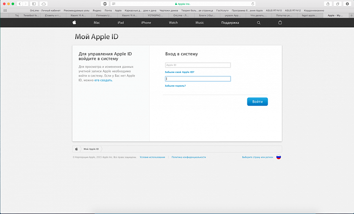Open the downloads button in toolbar

tap(347, 4)
